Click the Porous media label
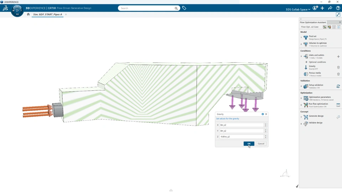 coord(315,73)
